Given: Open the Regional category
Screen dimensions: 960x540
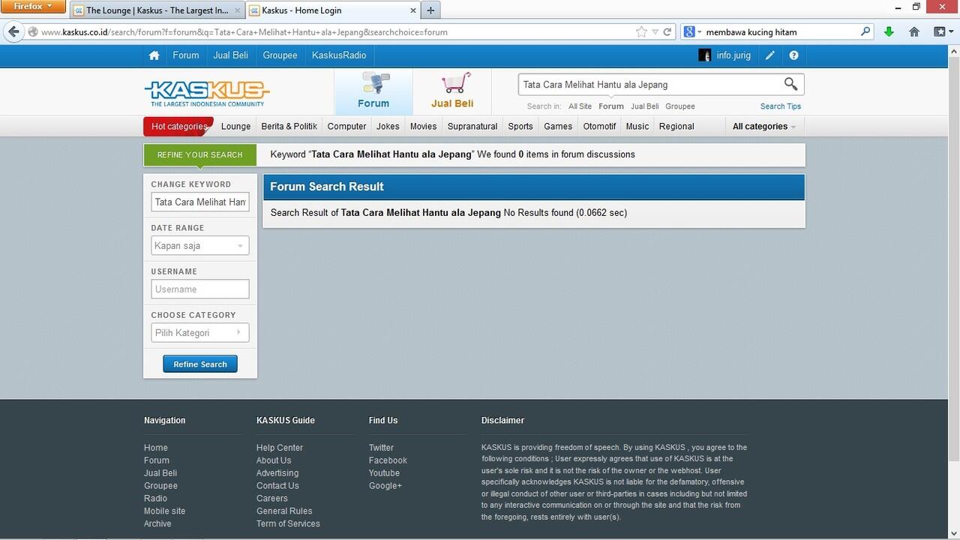Looking at the screenshot, I should point(676,127).
